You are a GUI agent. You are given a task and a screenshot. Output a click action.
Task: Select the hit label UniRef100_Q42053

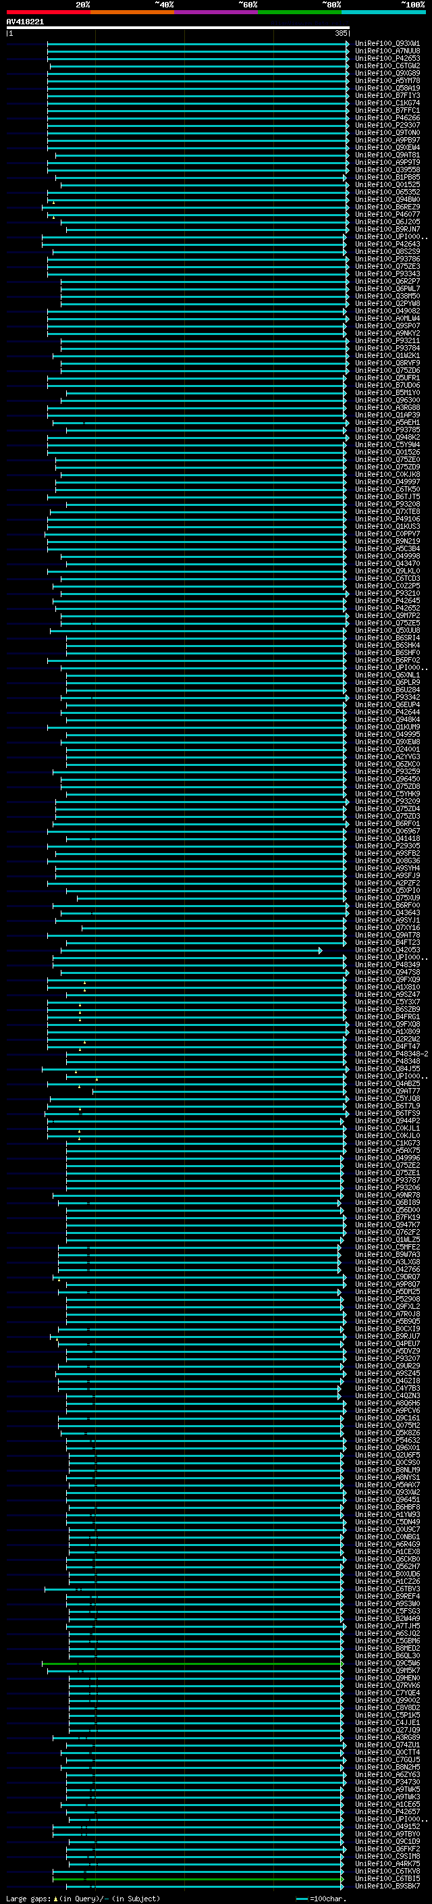387,950
